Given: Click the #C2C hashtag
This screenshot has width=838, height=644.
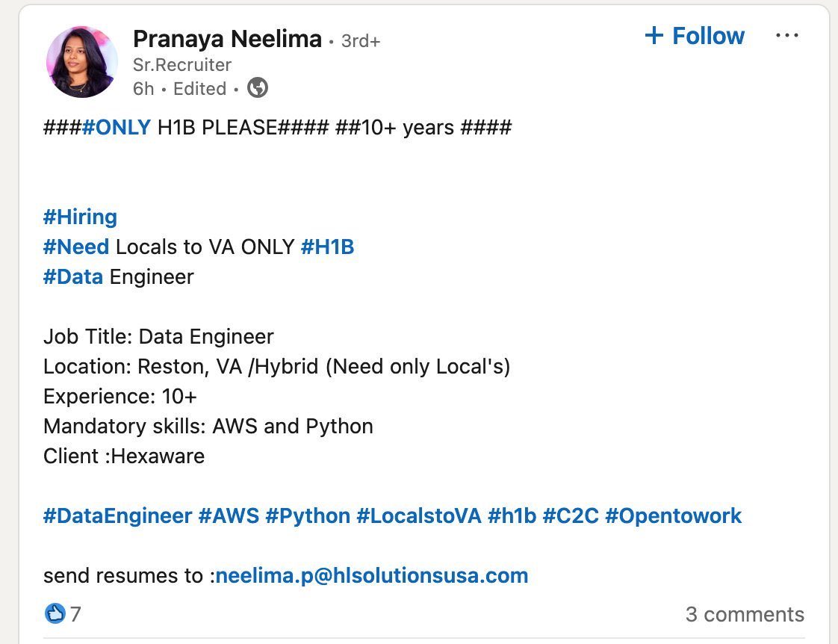Looking at the screenshot, I should pyautogui.click(x=571, y=515).
